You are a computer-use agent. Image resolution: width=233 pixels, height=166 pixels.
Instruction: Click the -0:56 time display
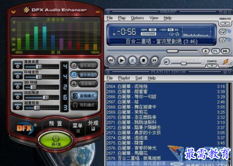pos(126,32)
